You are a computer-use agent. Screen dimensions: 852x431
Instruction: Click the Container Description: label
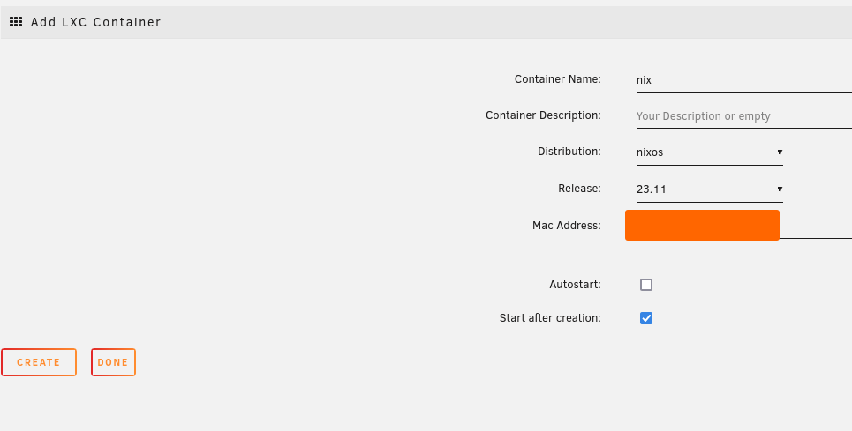[x=543, y=115]
